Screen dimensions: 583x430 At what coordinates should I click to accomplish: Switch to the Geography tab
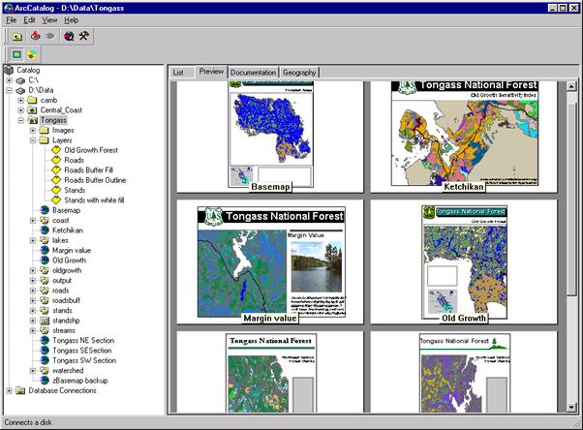tap(300, 73)
